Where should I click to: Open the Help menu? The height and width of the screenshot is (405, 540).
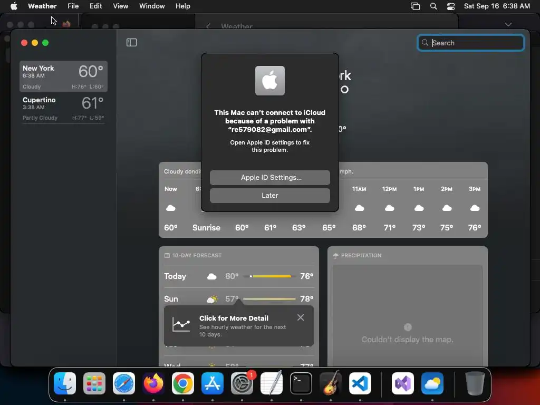[x=182, y=6]
